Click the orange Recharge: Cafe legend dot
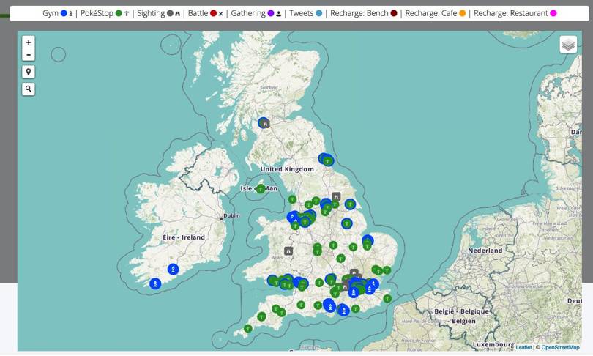Image resolution: width=593 pixels, height=356 pixels. [x=463, y=13]
